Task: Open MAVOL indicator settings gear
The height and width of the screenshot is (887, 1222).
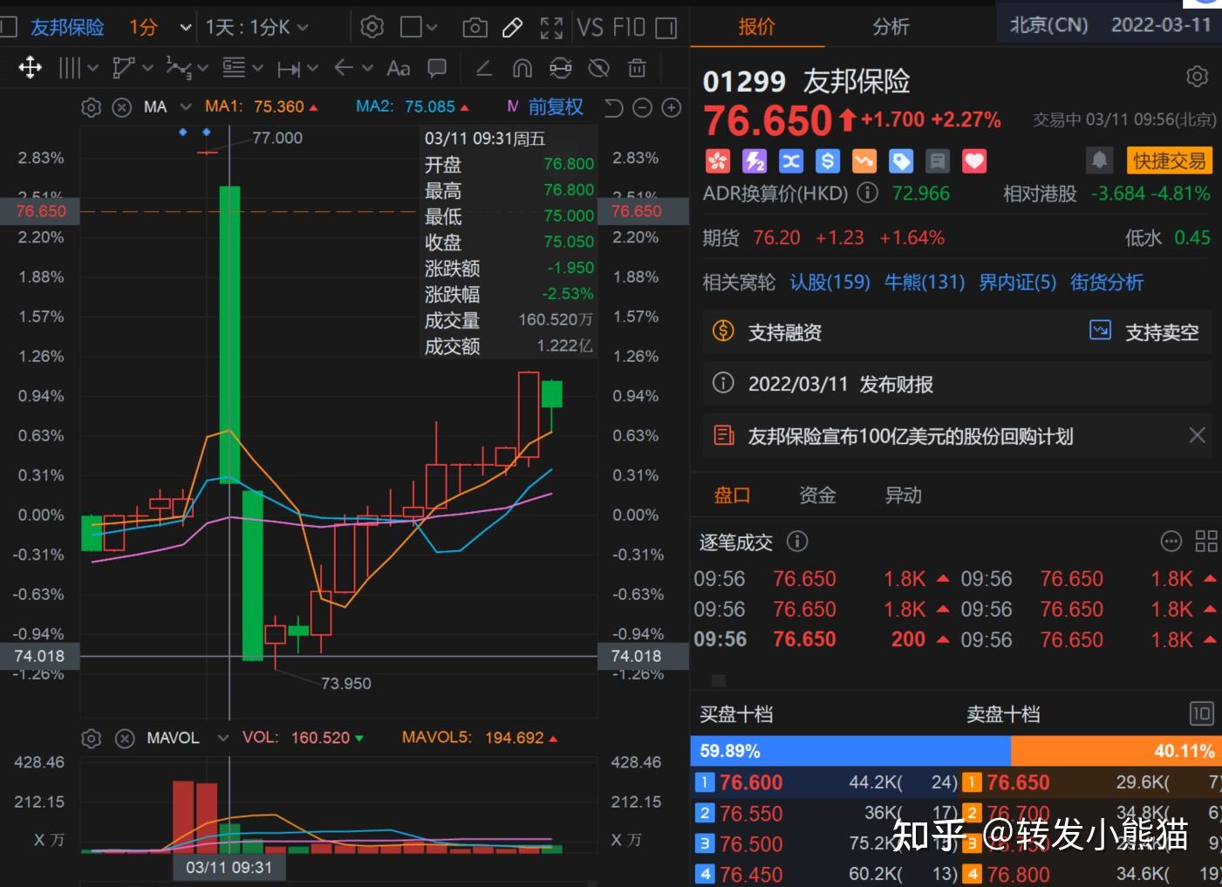Action: pyautogui.click(x=92, y=739)
